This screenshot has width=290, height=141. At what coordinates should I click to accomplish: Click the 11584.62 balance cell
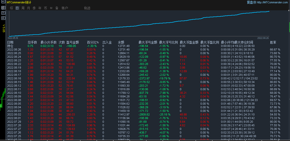[x=124, y=104]
